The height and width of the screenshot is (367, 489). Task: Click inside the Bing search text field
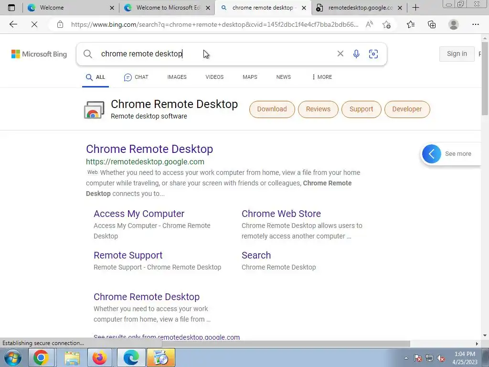215,54
